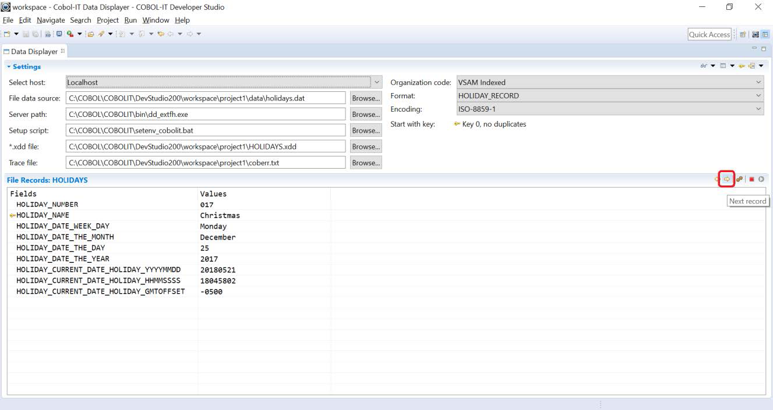Expand the Organization code combo box
The image size is (773, 410).
(758, 83)
